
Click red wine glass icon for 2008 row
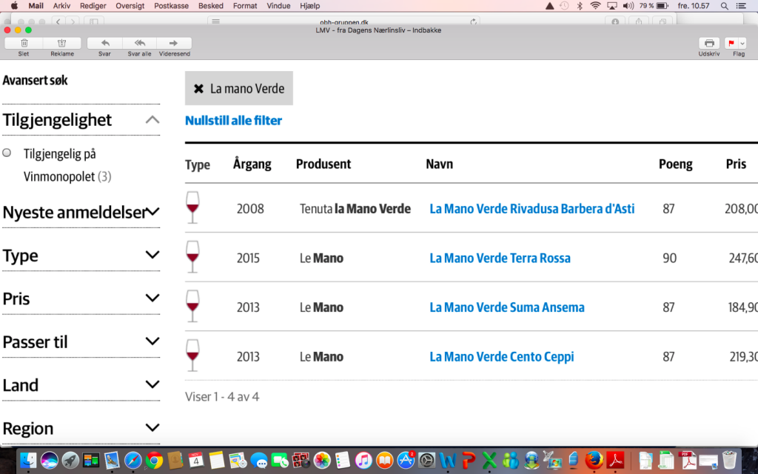pyautogui.click(x=192, y=207)
